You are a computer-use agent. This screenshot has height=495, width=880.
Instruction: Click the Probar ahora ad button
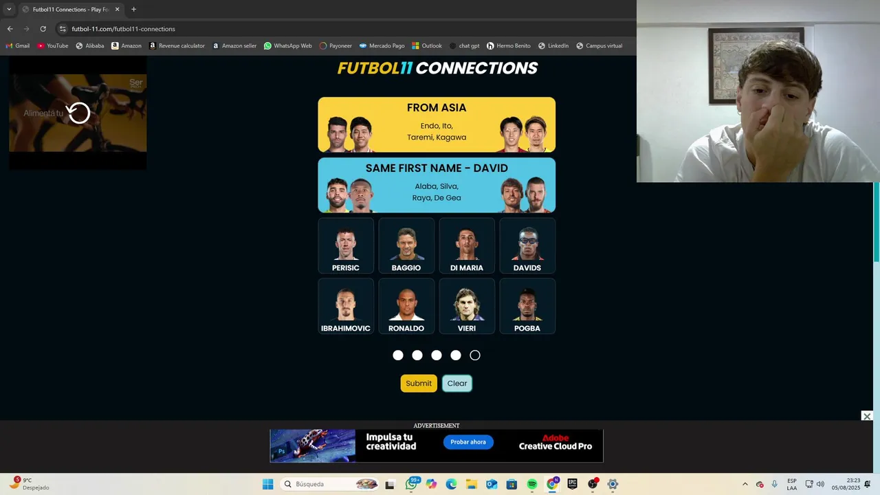tap(468, 442)
